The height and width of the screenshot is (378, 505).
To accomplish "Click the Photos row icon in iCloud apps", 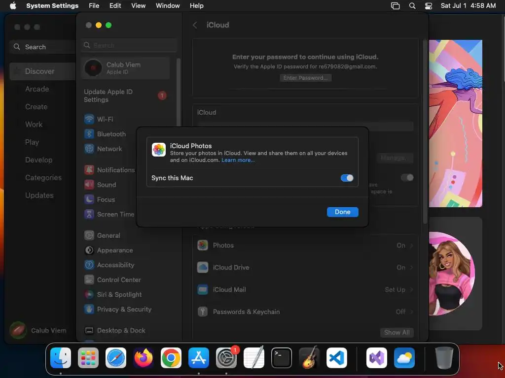I will click(203, 246).
